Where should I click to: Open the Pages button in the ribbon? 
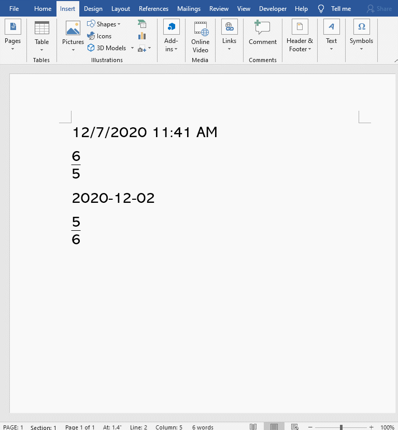pos(13,35)
